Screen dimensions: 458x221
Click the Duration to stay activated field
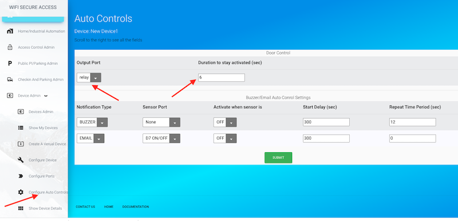click(222, 78)
